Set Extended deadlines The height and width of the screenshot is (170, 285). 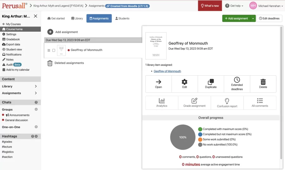tap(237, 84)
